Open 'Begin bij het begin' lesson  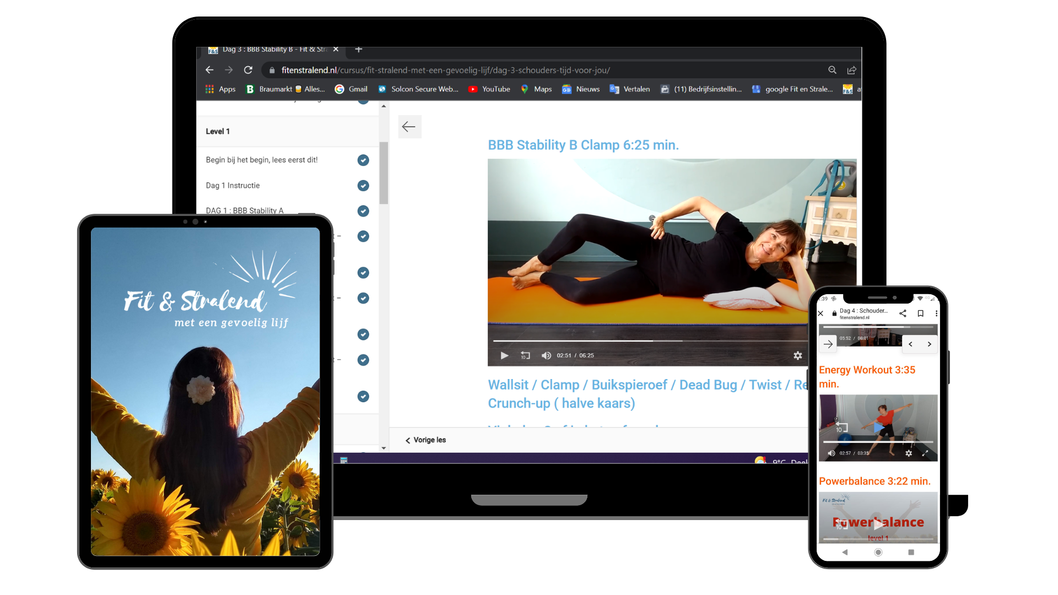(262, 160)
